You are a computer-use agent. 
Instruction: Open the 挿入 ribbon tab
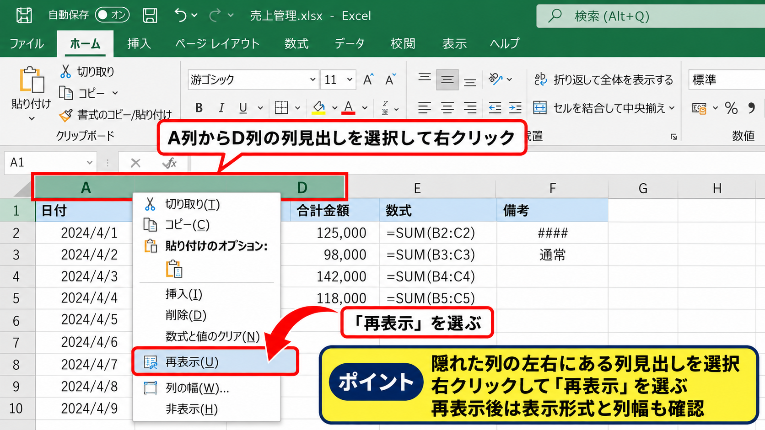pyautogui.click(x=139, y=43)
